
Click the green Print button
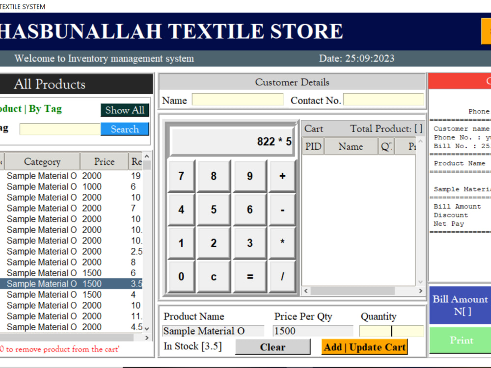point(461,340)
